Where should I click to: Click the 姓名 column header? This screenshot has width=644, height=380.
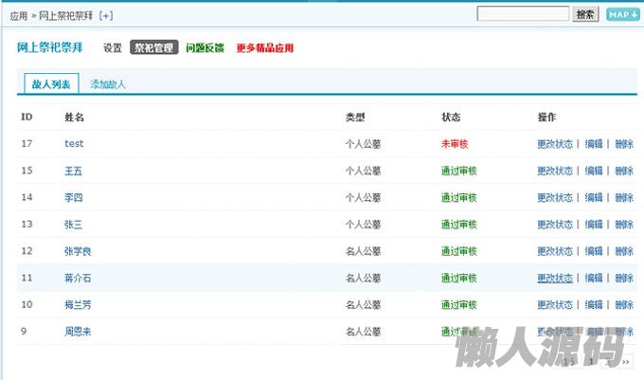pyautogui.click(x=74, y=118)
